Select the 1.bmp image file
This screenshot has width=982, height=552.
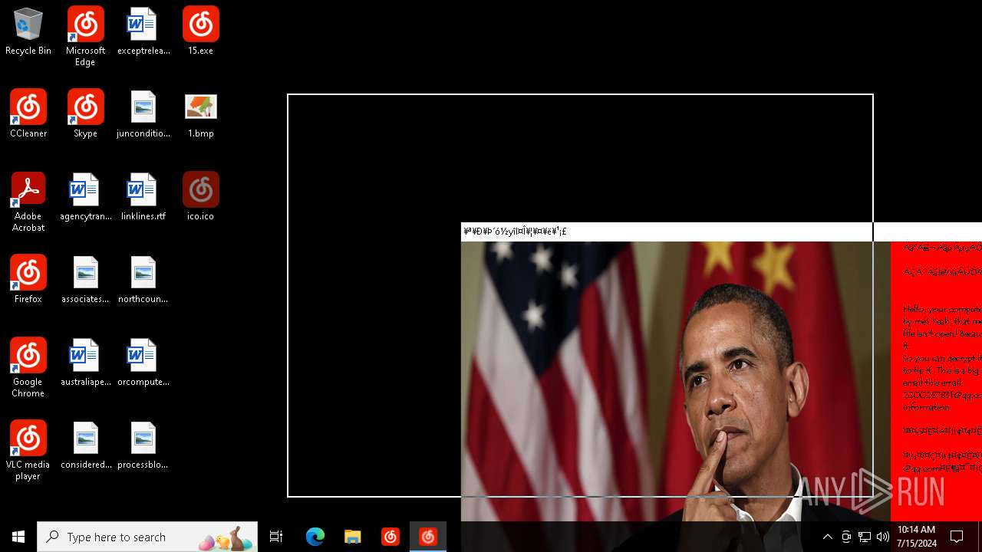tap(200, 115)
